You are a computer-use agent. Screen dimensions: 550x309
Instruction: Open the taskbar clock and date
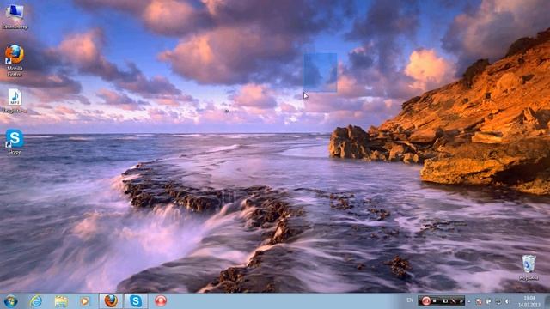pos(529,301)
